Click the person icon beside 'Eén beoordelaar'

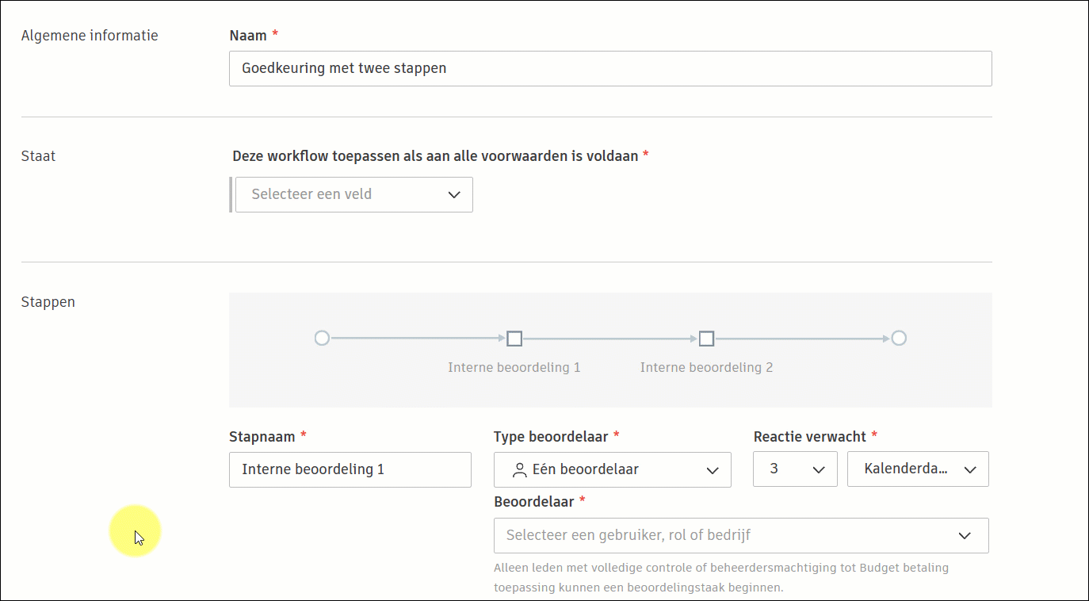click(520, 470)
